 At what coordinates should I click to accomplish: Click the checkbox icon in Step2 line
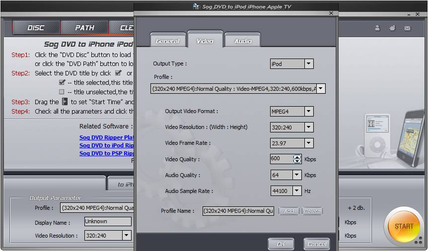pos(118,73)
